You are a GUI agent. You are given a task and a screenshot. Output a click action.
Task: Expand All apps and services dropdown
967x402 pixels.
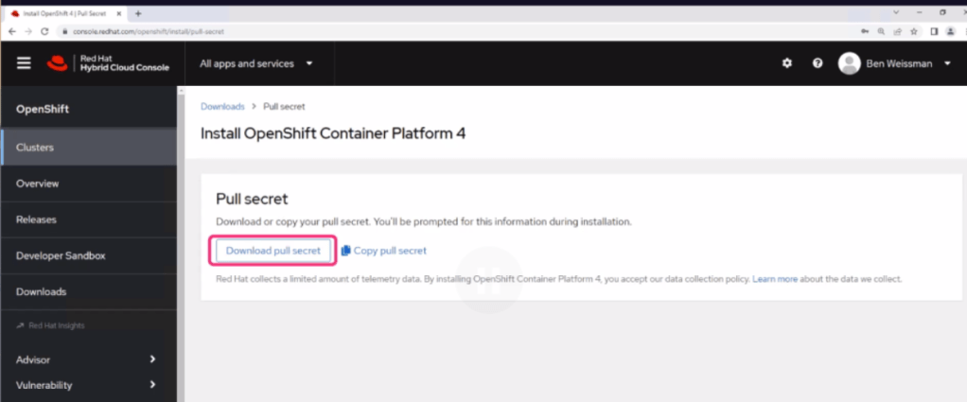point(256,63)
